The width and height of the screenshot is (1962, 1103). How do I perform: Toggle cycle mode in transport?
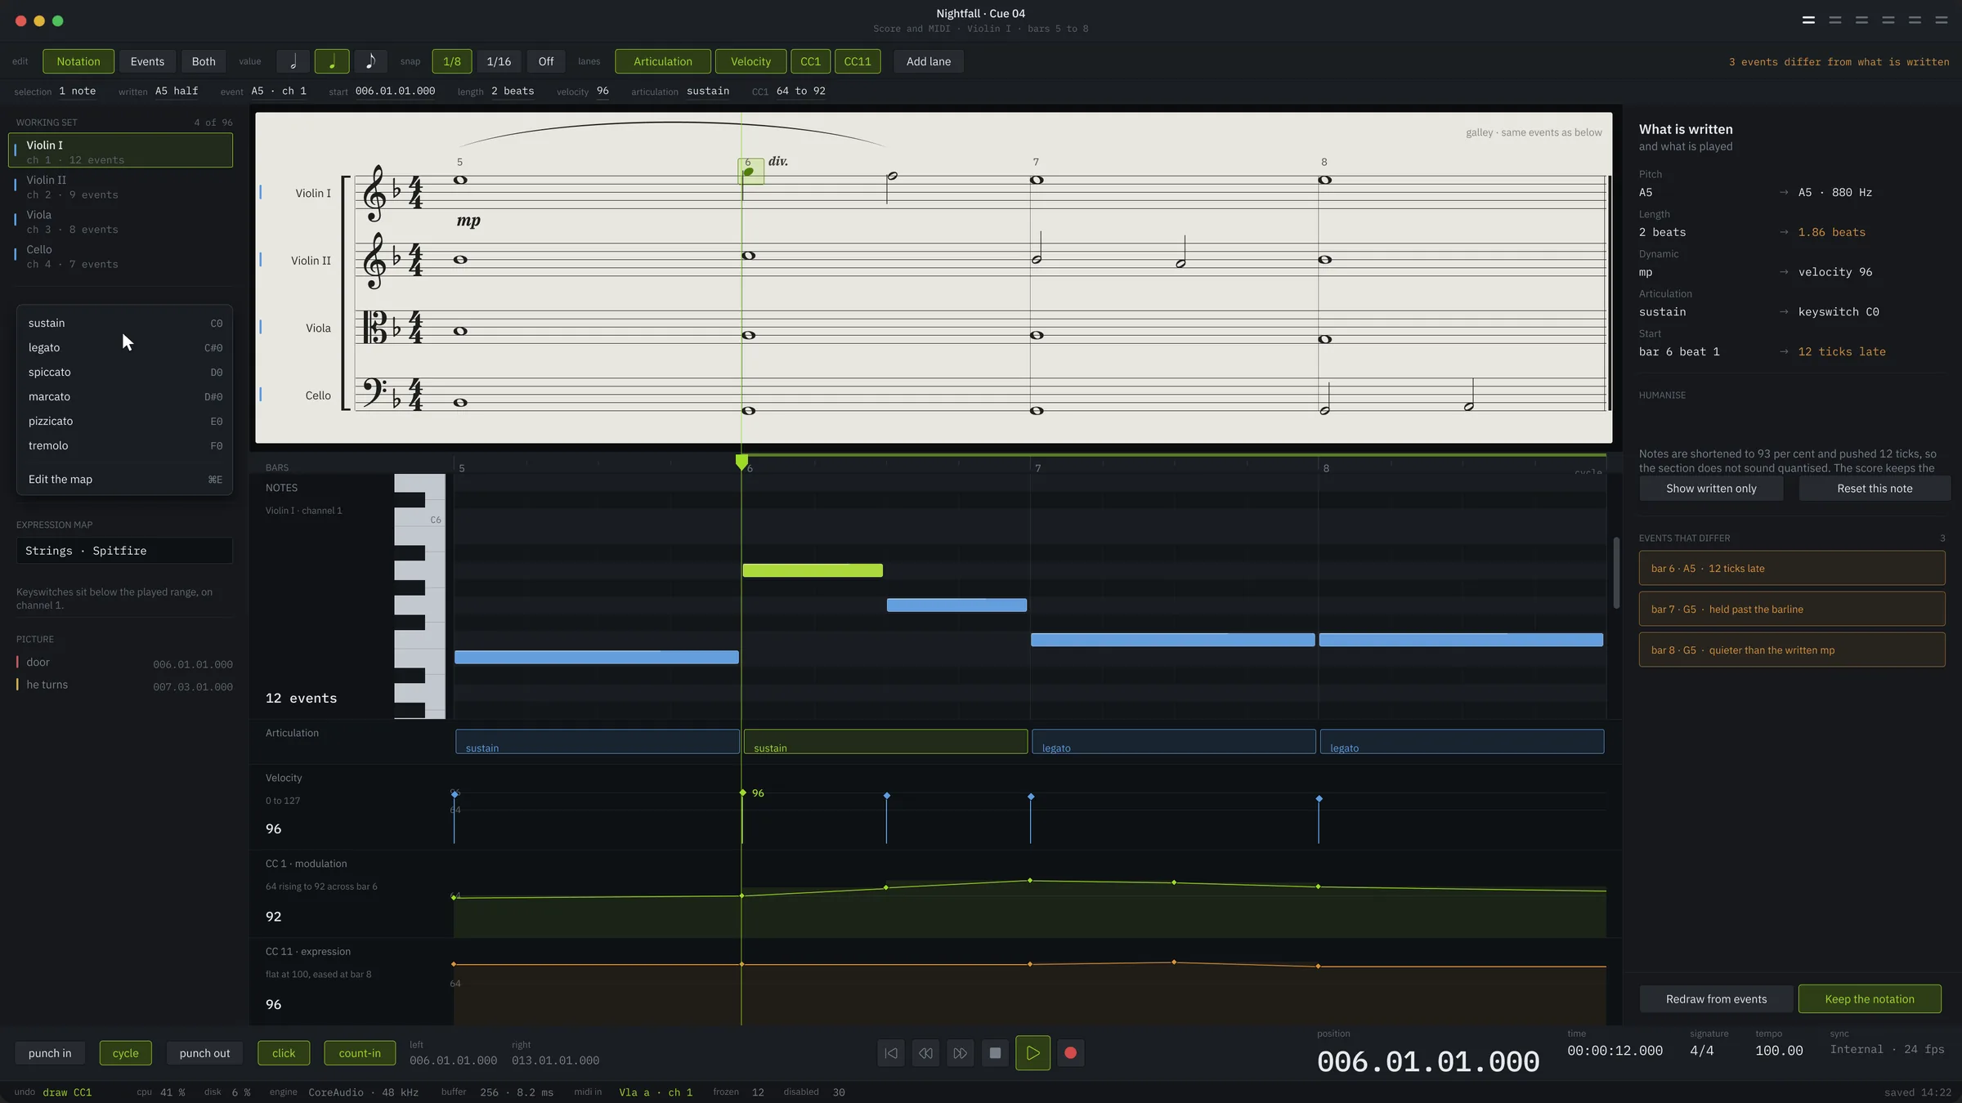tap(125, 1053)
